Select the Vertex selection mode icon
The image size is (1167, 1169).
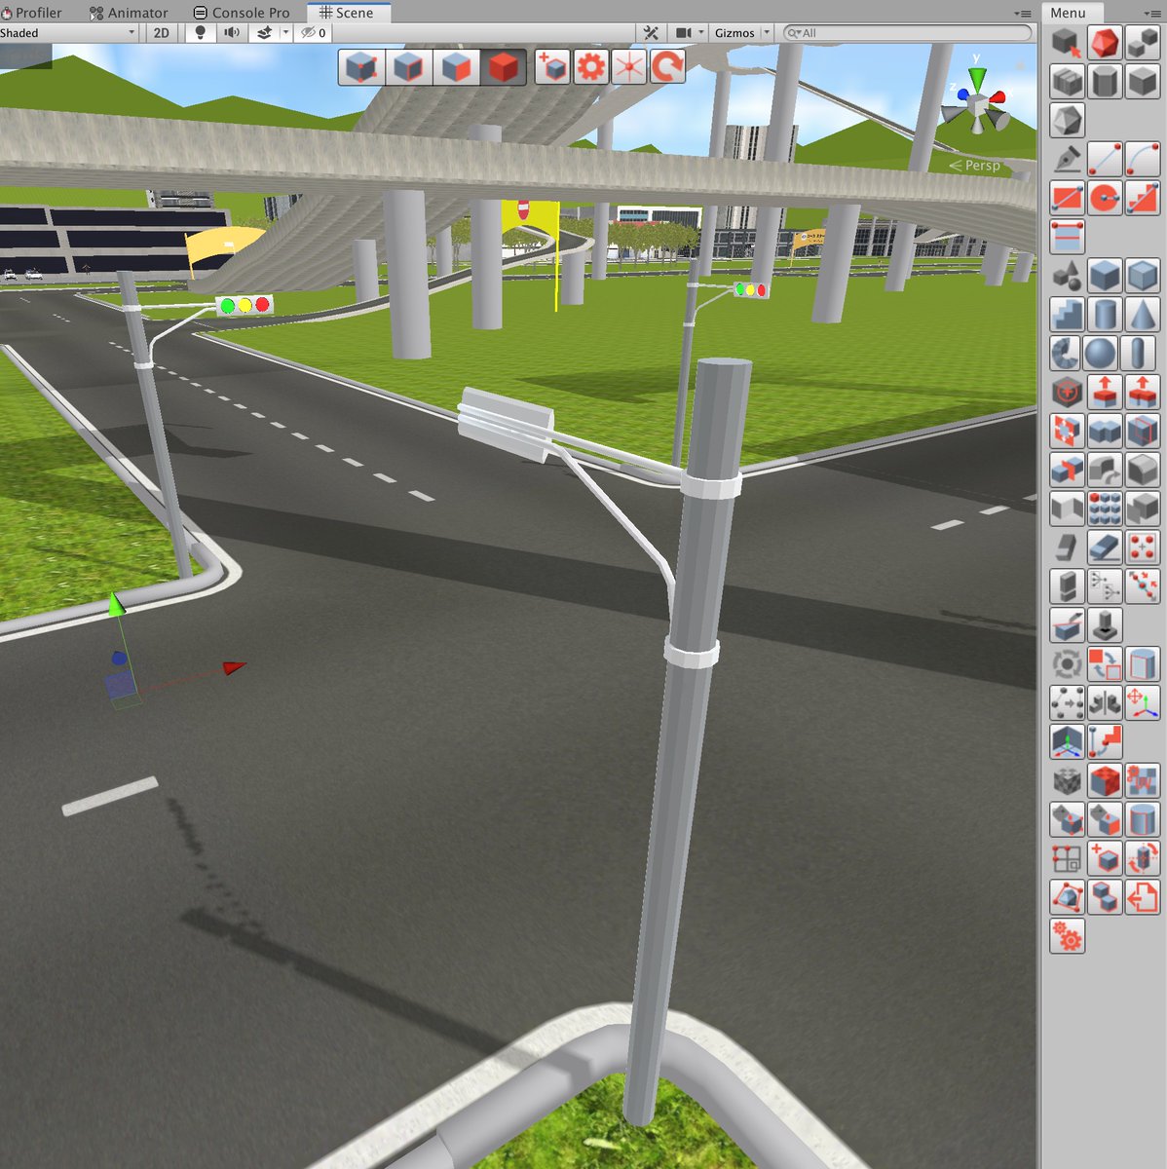click(360, 66)
